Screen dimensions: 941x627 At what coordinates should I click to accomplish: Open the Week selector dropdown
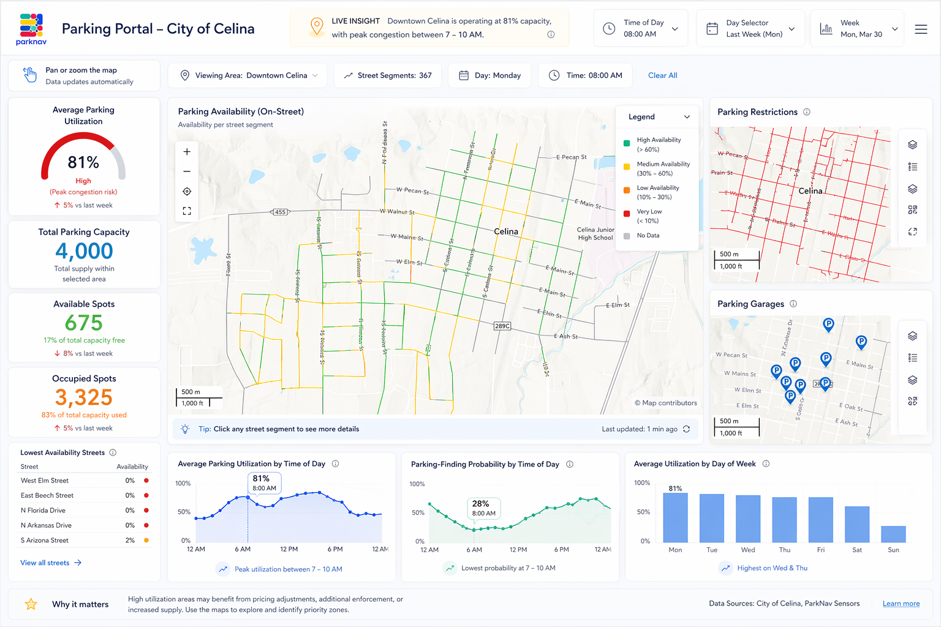tap(858, 28)
